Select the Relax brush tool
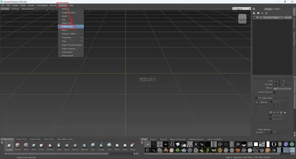 tap(26, 146)
